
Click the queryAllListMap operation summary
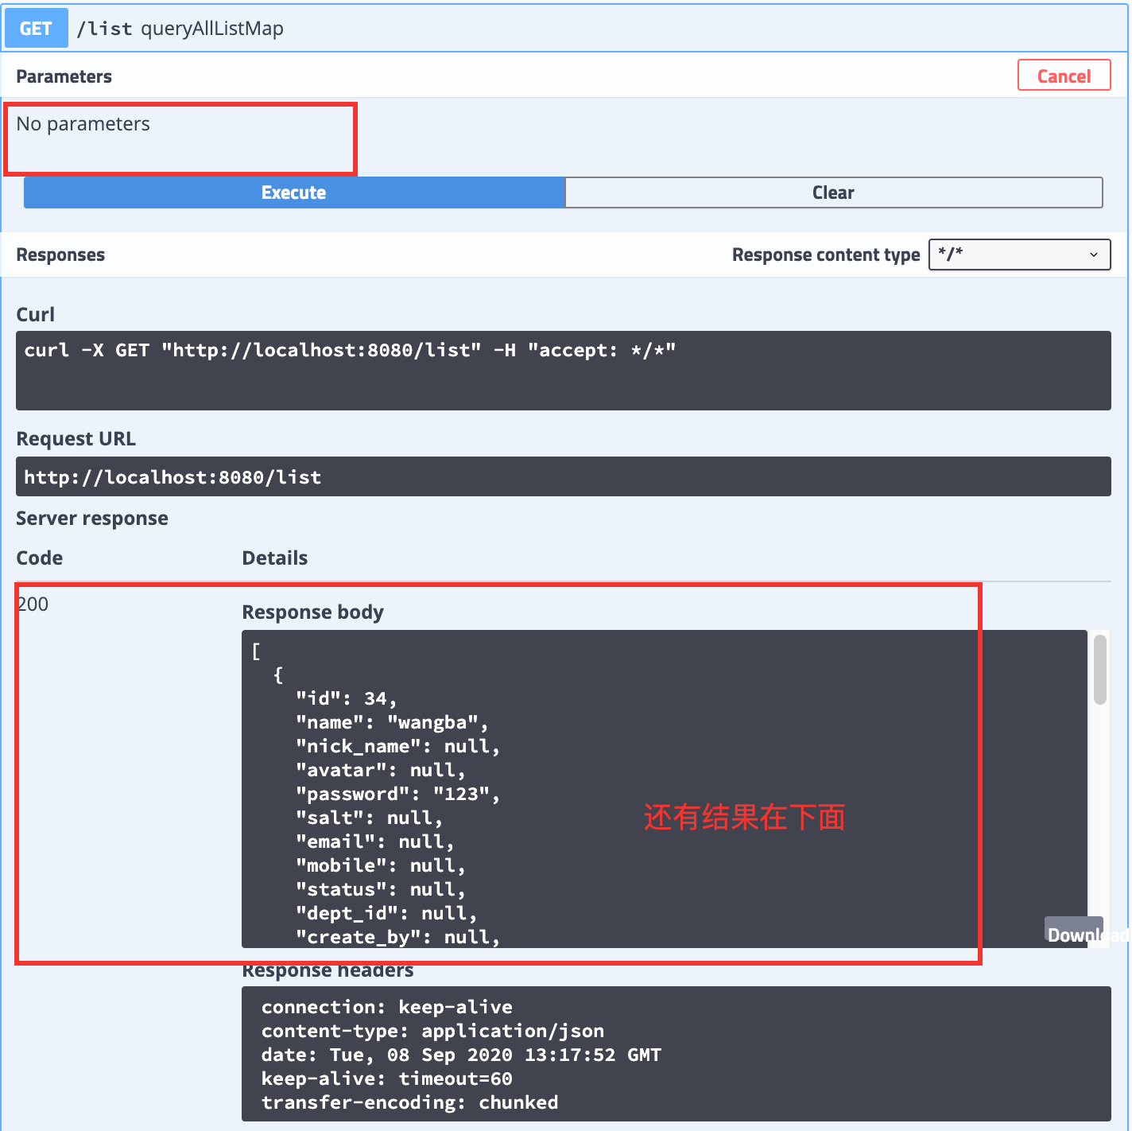[x=211, y=29]
